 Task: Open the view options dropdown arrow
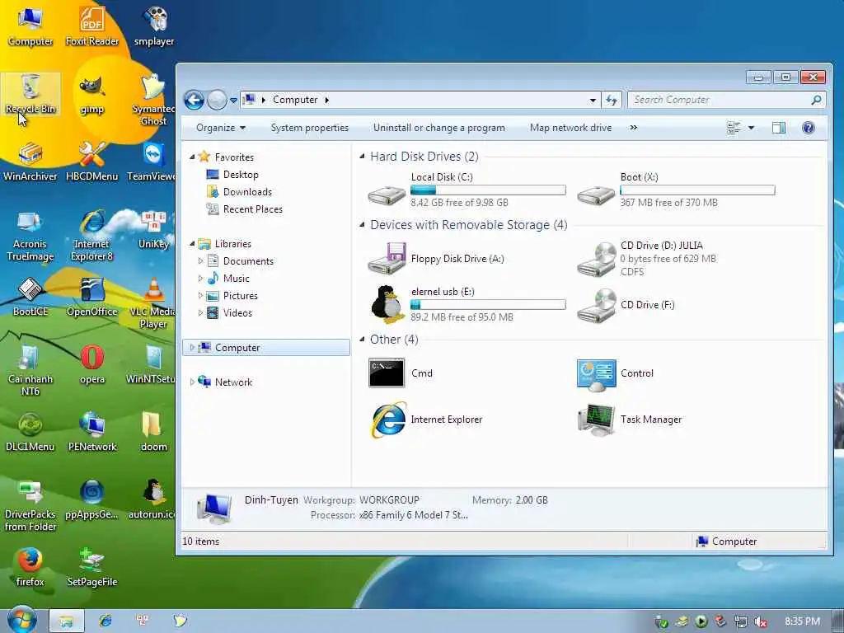pyautogui.click(x=752, y=128)
